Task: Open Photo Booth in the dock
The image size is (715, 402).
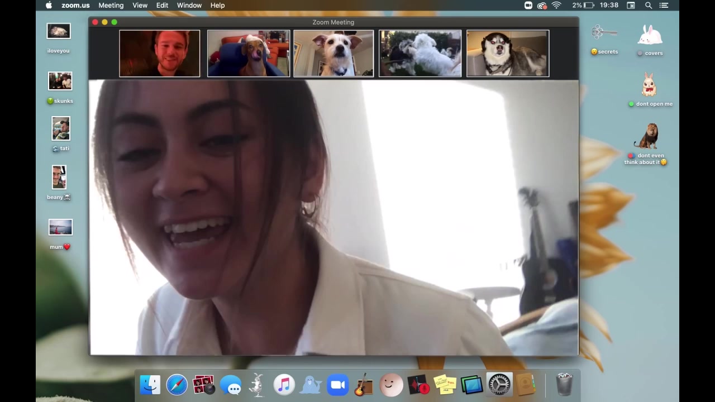Action: tap(203, 385)
